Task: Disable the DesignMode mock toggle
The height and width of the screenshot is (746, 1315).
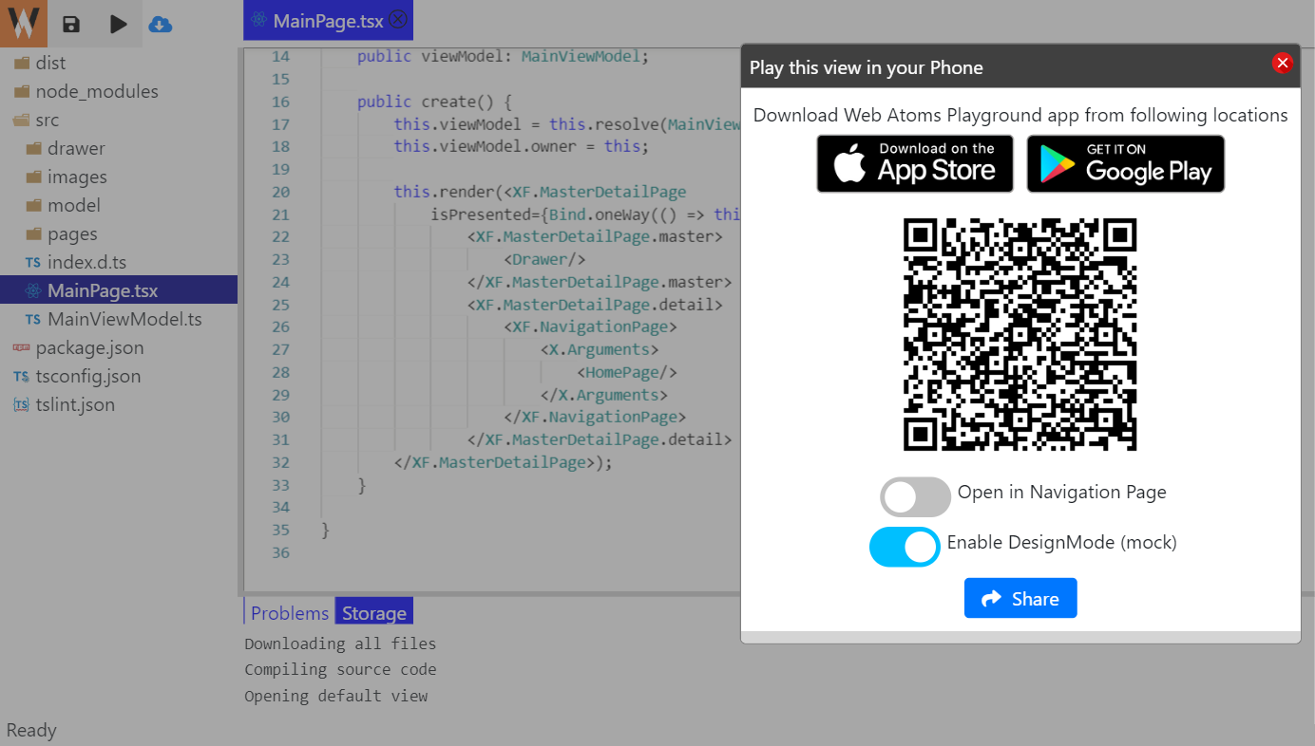Action: 904,547
